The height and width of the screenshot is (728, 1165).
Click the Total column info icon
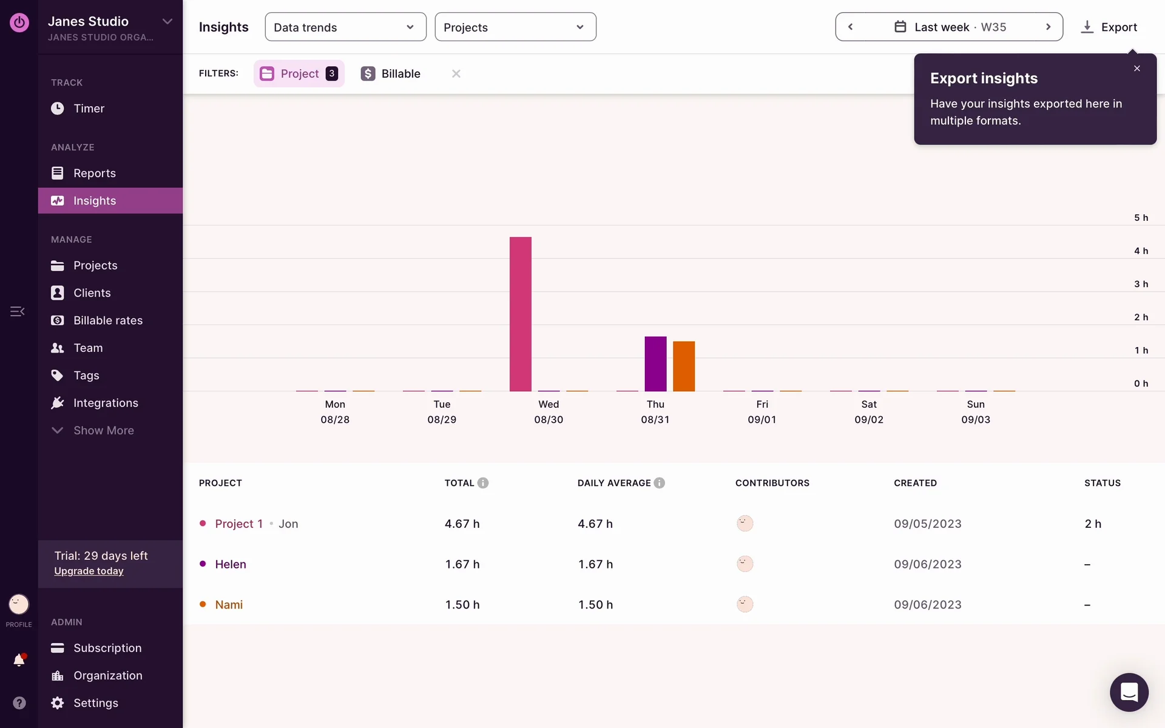click(483, 483)
